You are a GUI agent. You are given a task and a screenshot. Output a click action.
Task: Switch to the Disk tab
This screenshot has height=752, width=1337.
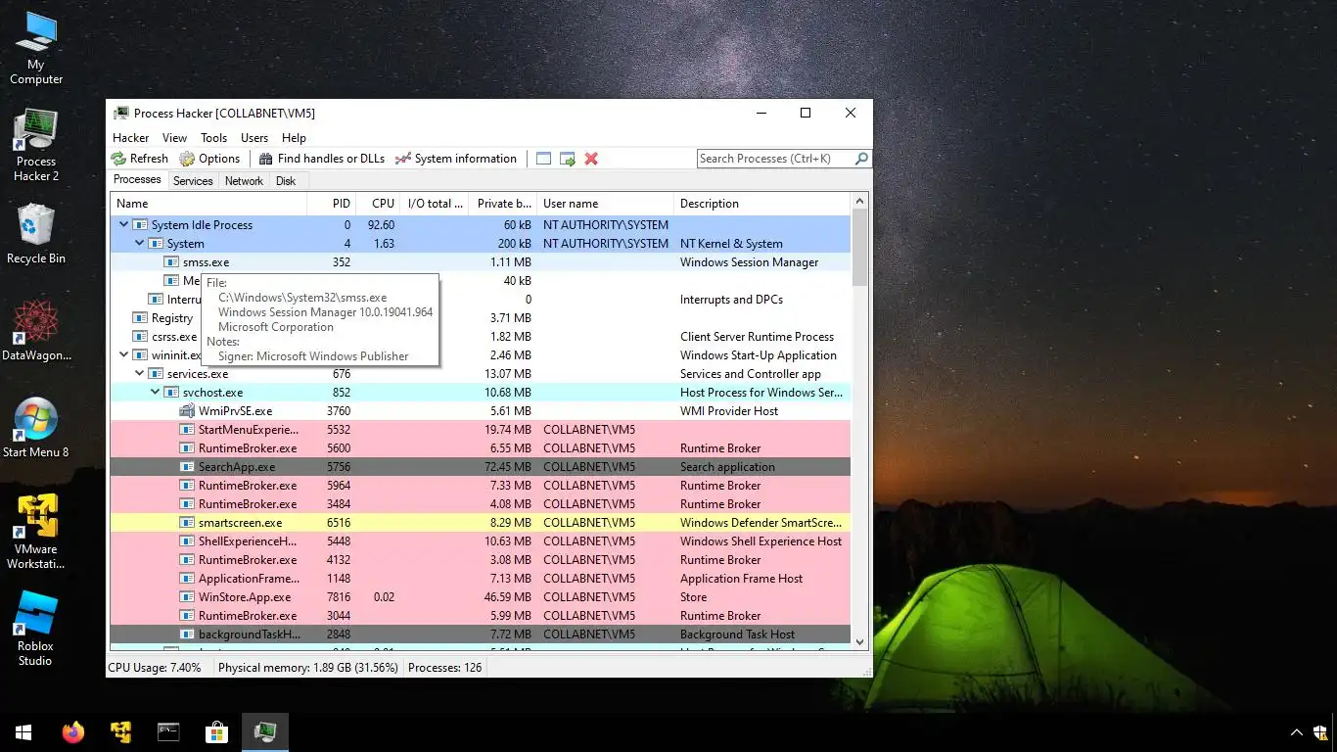tap(286, 181)
